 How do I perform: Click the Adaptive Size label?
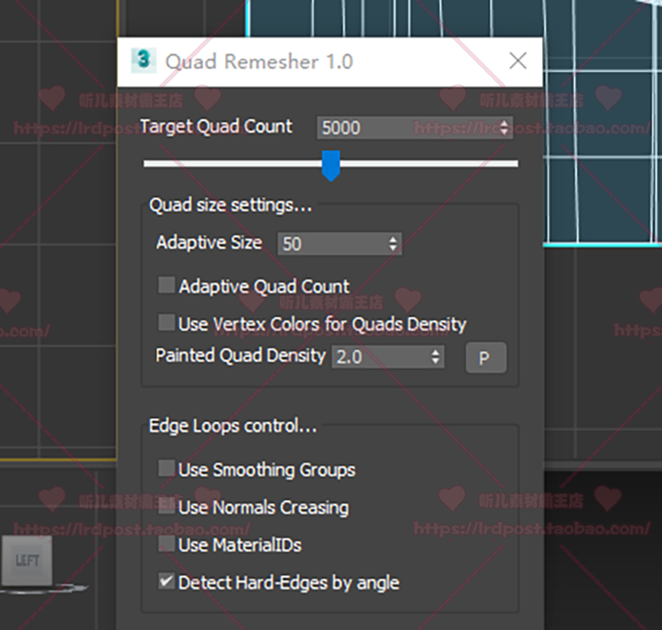click(x=209, y=242)
